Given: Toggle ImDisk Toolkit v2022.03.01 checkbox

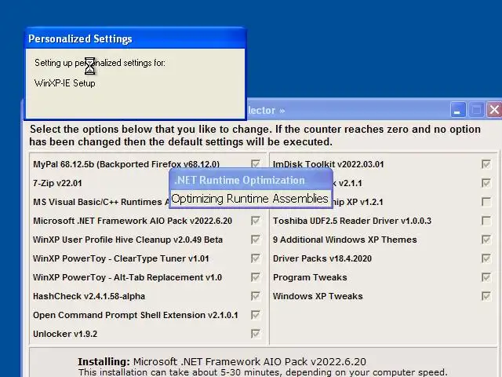Looking at the screenshot, I should (x=486, y=164).
